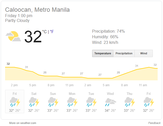Select the last Friday's thunderstorm icon

click(149, 102)
